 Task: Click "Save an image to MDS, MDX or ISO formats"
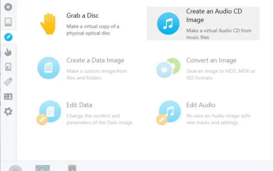click(221, 74)
